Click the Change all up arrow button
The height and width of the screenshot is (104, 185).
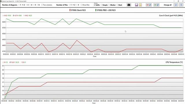tap(176, 5)
